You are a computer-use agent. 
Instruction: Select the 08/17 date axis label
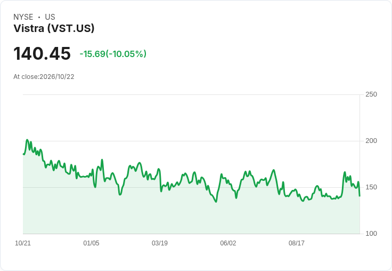pyautogui.click(x=297, y=243)
